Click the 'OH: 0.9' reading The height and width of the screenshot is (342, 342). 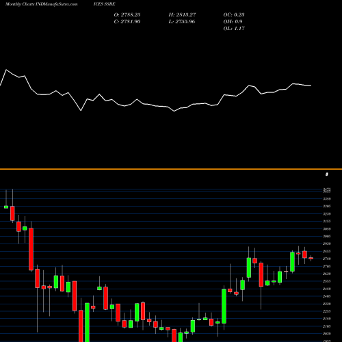(x=233, y=22)
